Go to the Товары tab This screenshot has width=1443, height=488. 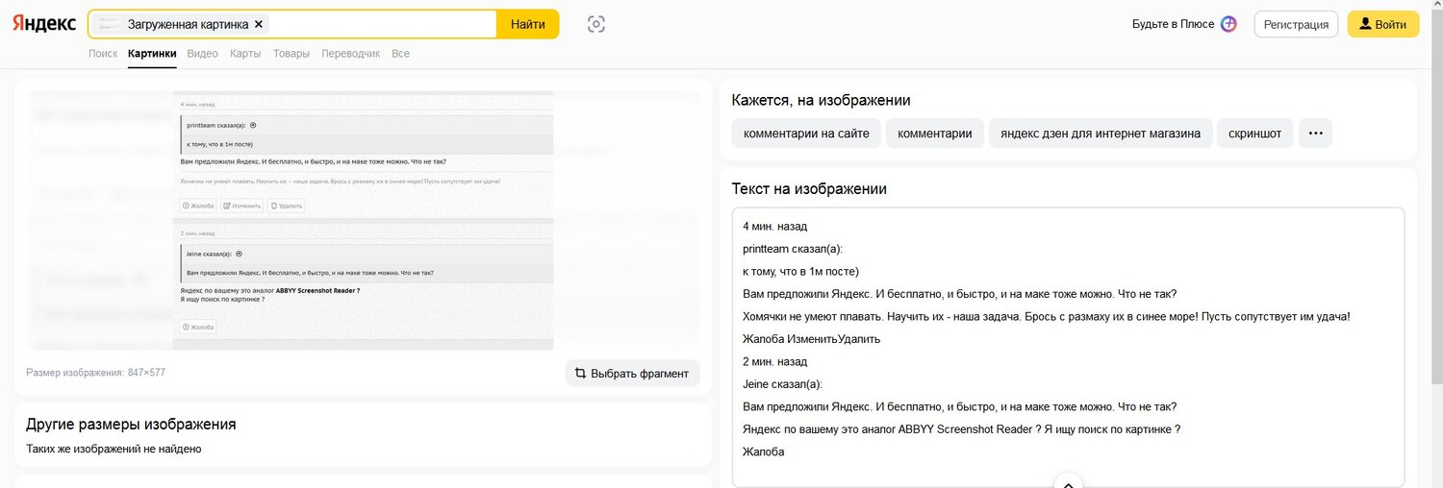point(291,54)
